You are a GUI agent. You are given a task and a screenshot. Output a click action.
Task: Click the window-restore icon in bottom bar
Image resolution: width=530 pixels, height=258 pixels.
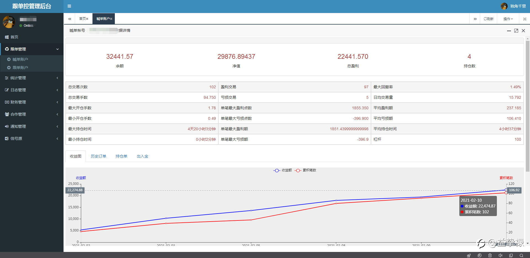511,256
